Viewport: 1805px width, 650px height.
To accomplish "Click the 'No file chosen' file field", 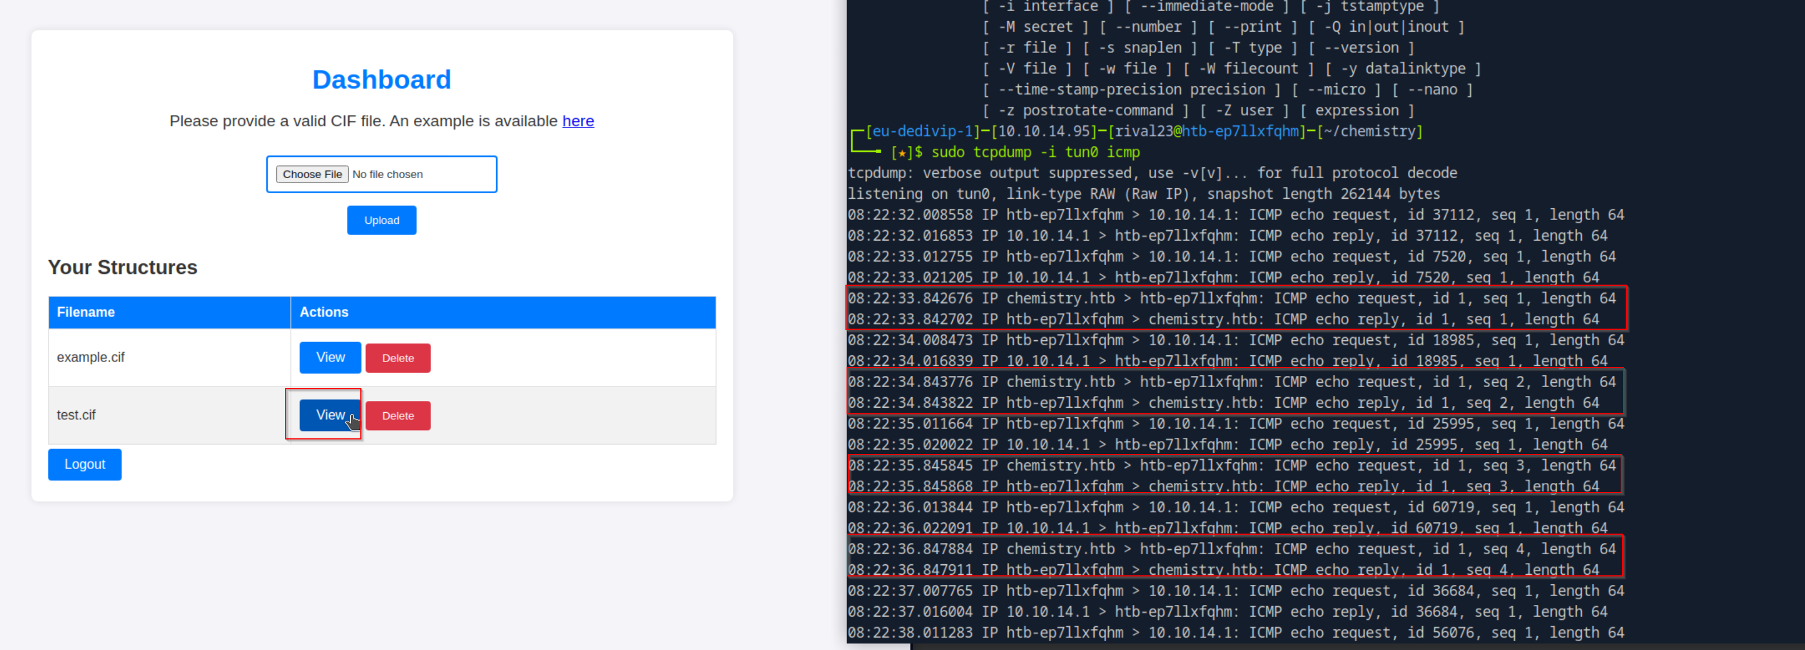I will point(388,174).
